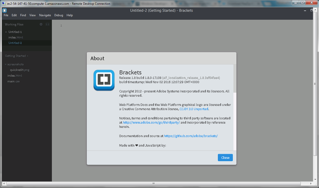Click the Brackets icon in the window title bar
Viewport: 319px width, 188px height.
pos(4,10)
